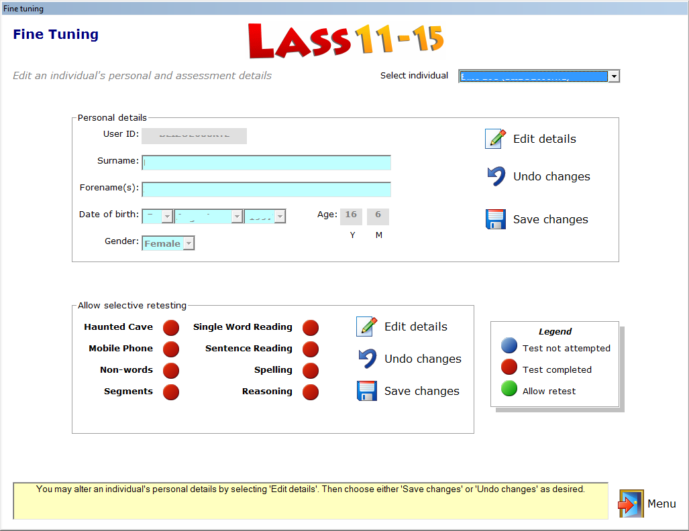The height and width of the screenshot is (531, 689).
Task: Click Edit details label in selective retesting
Action: click(416, 327)
